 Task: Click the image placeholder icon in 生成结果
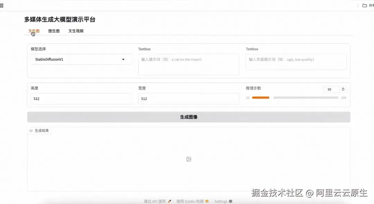click(189, 159)
